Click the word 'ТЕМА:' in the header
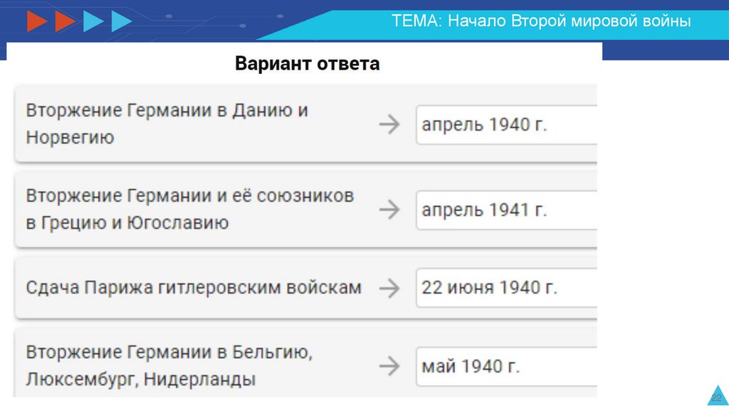This screenshot has width=729, height=408. coord(416,21)
